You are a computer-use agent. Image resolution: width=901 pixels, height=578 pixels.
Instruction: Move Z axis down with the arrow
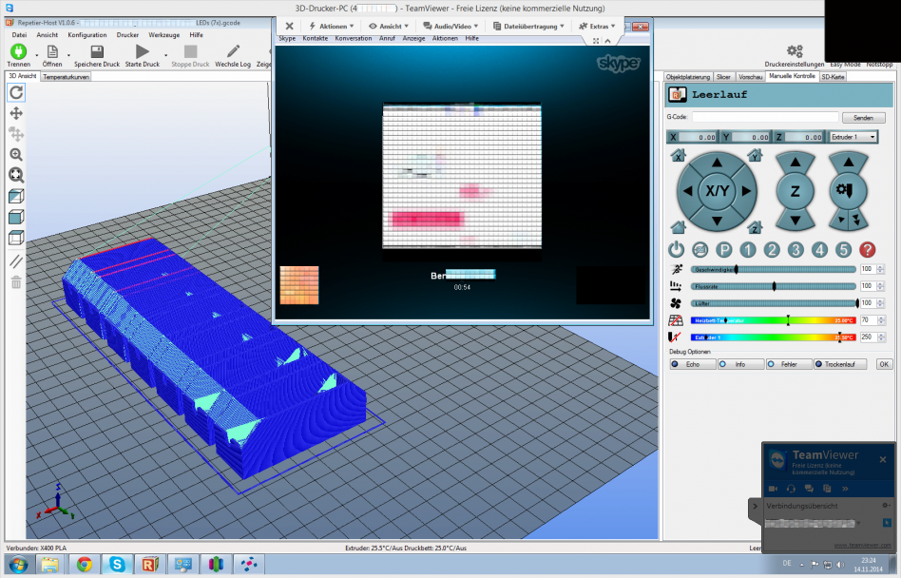[796, 220]
